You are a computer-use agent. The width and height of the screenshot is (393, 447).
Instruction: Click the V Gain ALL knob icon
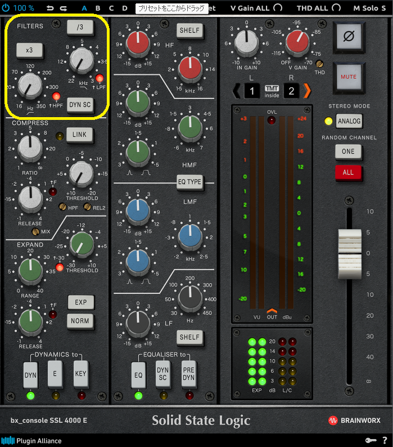click(x=278, y=8)
